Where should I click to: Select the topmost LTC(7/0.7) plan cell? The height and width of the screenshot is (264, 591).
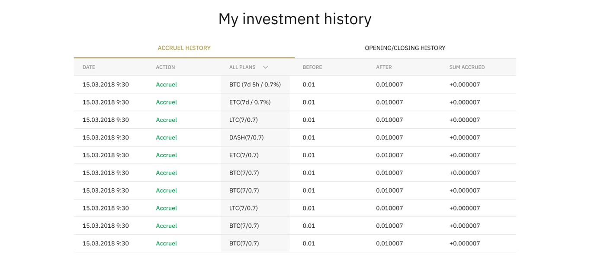point(243,120)
